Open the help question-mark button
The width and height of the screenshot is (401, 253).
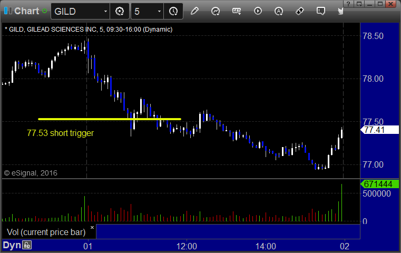348,4
